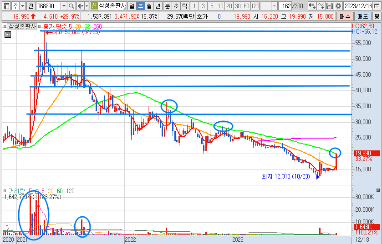
Task: Click the change rate +29.97%
Action: 70,16
